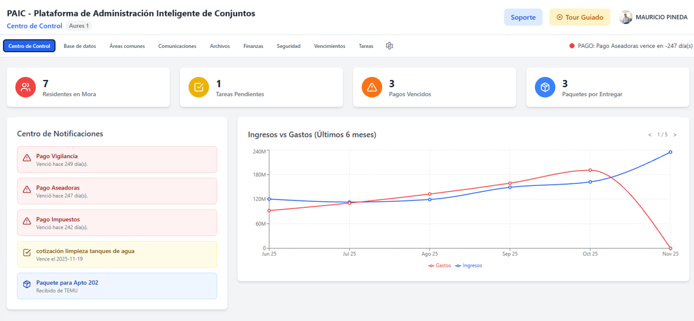Click the Soporte button
Image resolution: width=694 pixels, height=321 pixels.
(523, 17)
